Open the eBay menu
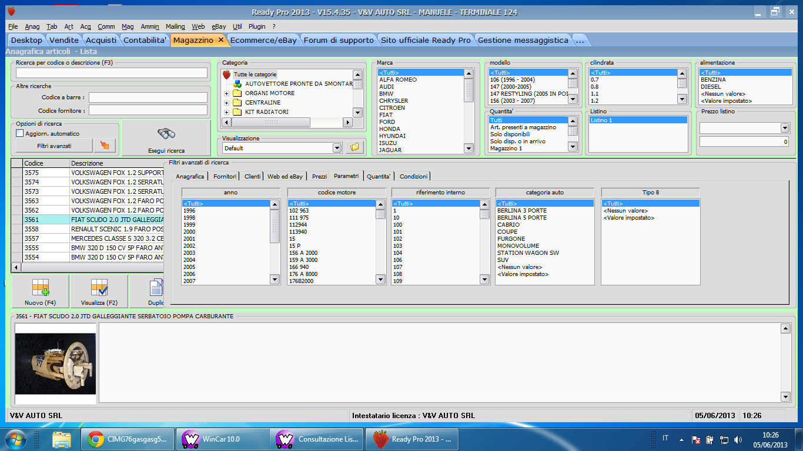Screen dimensions: 803x451 [219, 26]
